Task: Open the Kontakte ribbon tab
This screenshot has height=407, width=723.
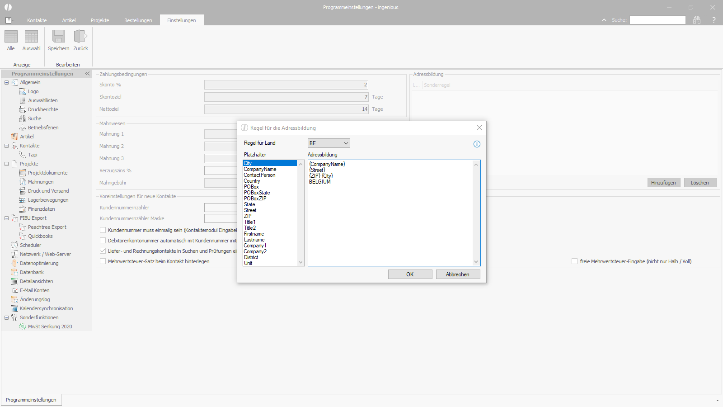Action: click(x=37, y=20)
